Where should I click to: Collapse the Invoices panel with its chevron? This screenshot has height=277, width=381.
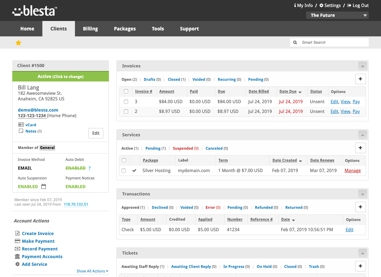pyautogui.click(x=362, y=66)
